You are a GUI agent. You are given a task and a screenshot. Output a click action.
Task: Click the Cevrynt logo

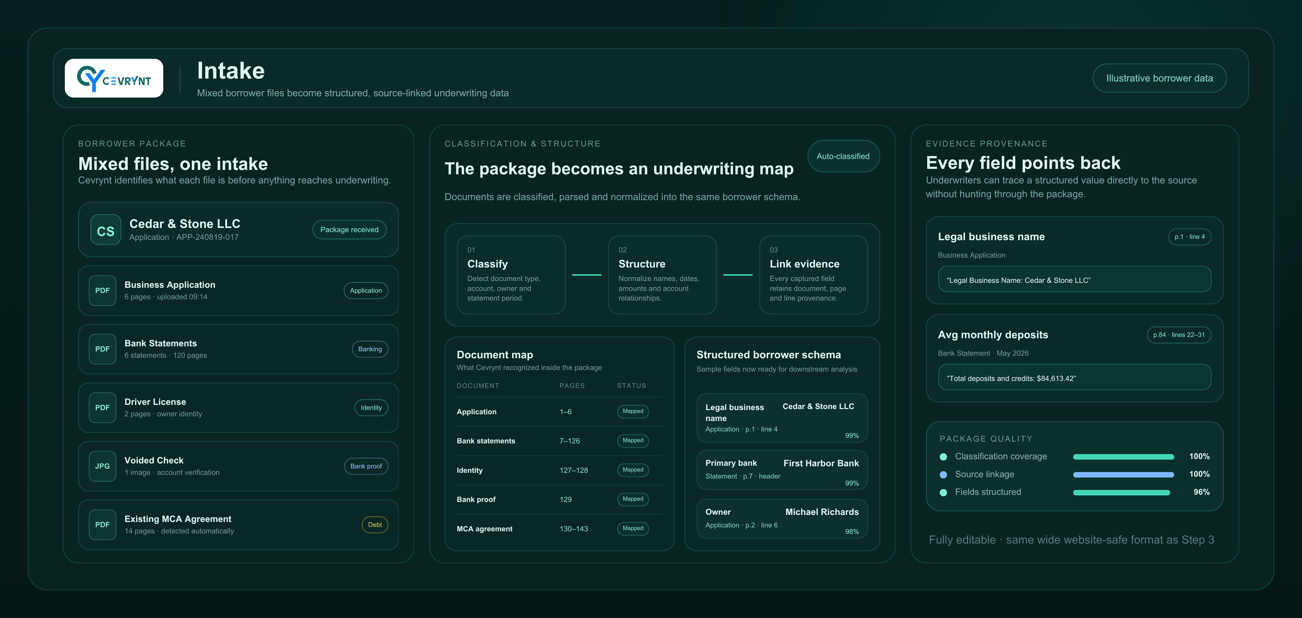[x=114, y=78]
